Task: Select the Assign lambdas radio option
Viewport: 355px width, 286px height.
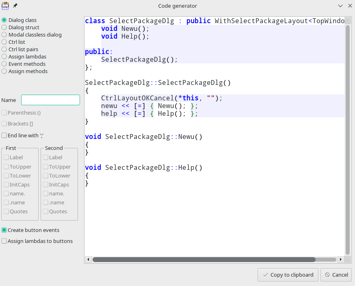Action: point(4,56)
